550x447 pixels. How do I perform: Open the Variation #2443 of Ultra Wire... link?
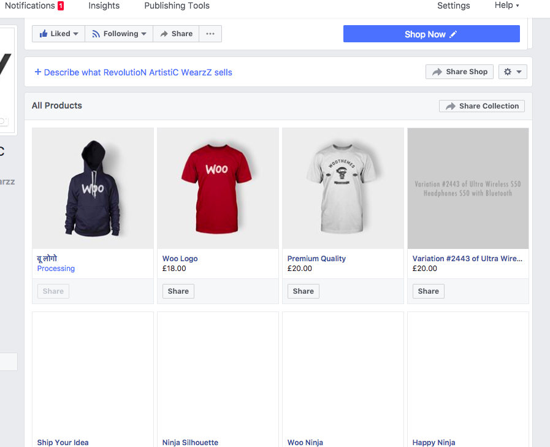[x=467, y=259]
